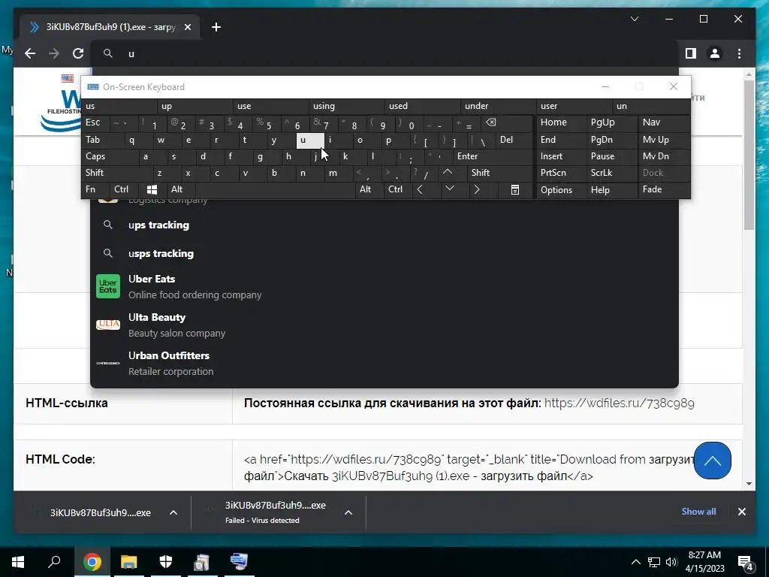Tap the highlighted 'u' key

[x=310, y=140]
